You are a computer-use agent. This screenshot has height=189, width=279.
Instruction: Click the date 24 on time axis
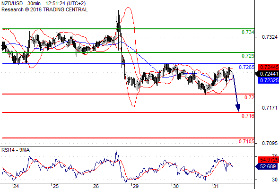tap(16, 186)
